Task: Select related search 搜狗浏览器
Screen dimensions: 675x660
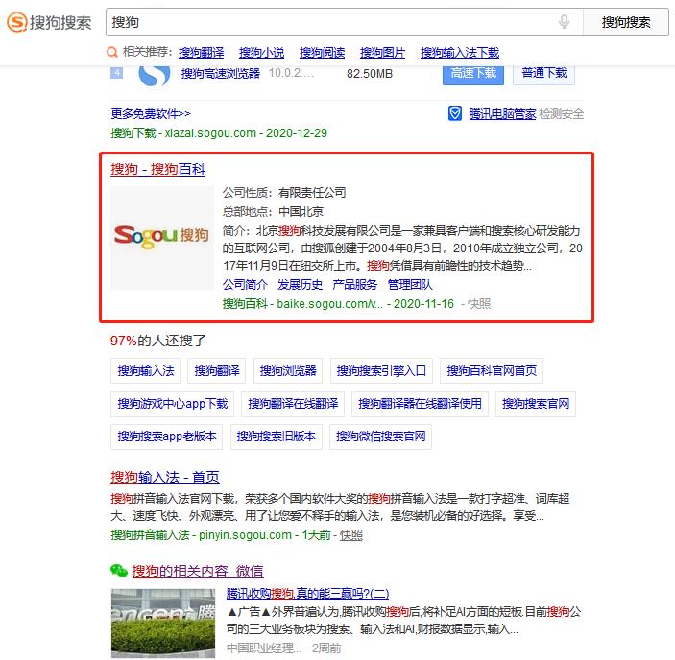Action: pyautogui.click(x=288, y=370)
